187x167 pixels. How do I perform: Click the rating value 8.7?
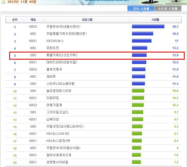[x=176, y=134]
